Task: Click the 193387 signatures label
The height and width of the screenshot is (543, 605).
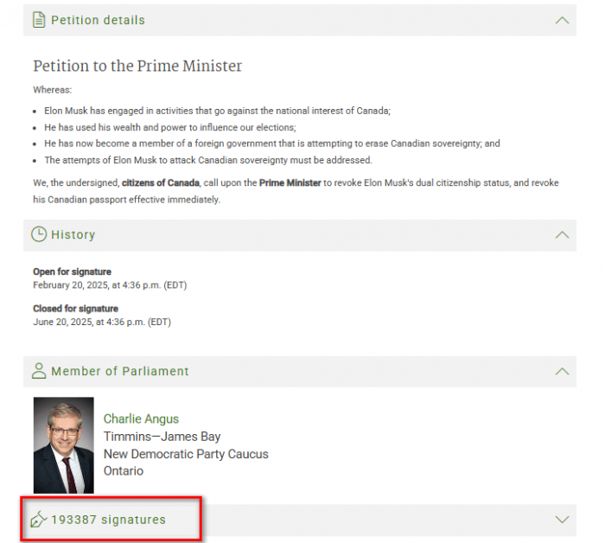Action: (108, 520)
